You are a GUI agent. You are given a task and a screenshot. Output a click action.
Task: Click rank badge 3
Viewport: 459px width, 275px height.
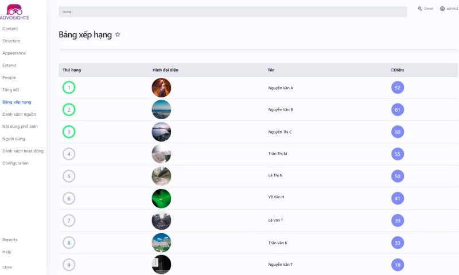(x=69, y=132)
